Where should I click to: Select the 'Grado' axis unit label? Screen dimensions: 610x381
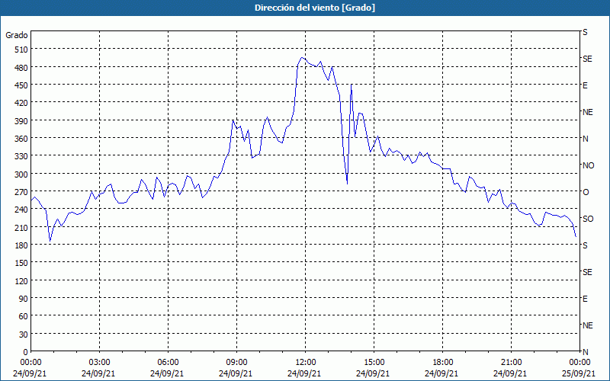(x=17, y=35)
